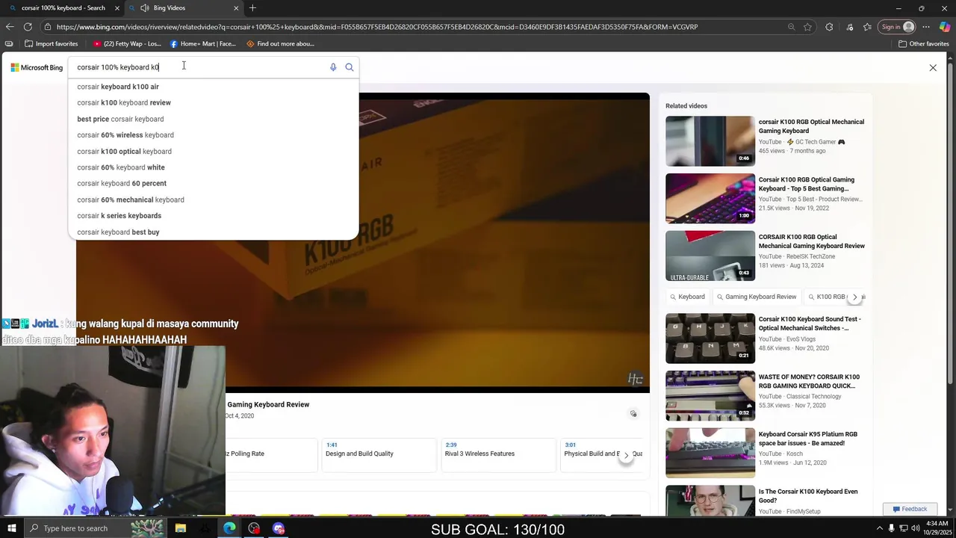
Task: Open corsair K100 RGB Optical Mechanical thumbnail 0:46
Action: click(710, 140)
